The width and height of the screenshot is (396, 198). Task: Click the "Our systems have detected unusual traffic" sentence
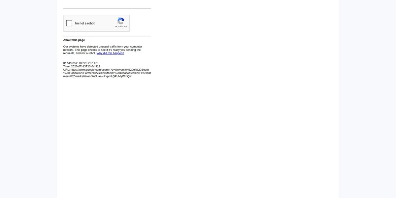tap(103, 47)
